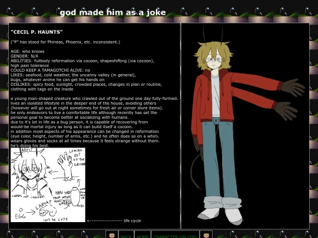
Task: Click the character face icon right of CHARACTER GALLERY
Action: 206,235
